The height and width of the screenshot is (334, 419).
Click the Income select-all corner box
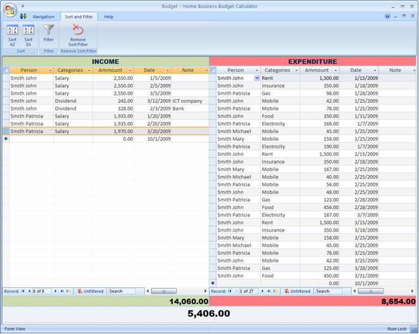pyautogui.click(x=6, y=70)
